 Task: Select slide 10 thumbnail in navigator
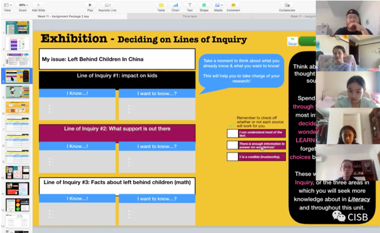pyautogui.click(x=17, y=173)
